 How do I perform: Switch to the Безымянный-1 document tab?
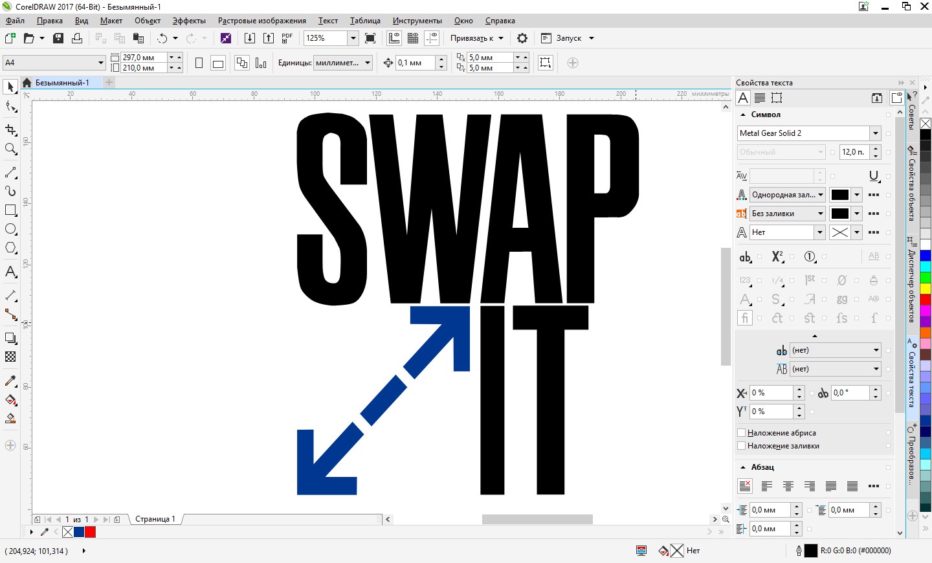tap(61, 83)
